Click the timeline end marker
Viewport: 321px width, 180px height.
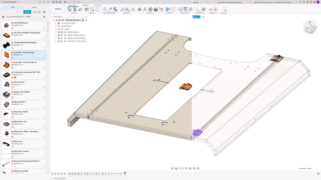coord(125,173)
